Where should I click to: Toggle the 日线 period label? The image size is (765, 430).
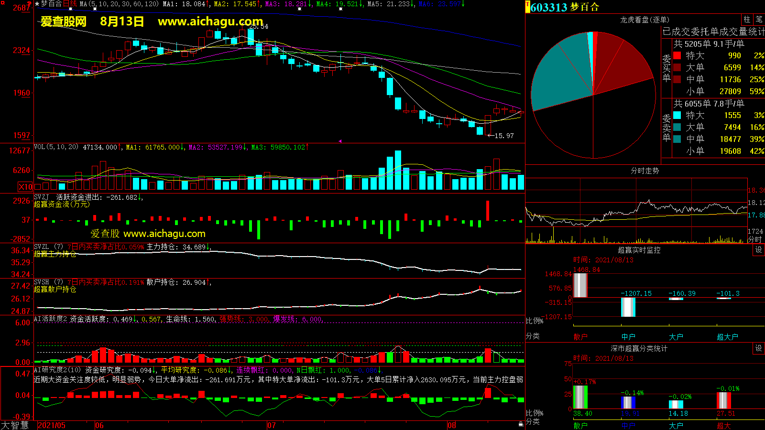[70, 4]
